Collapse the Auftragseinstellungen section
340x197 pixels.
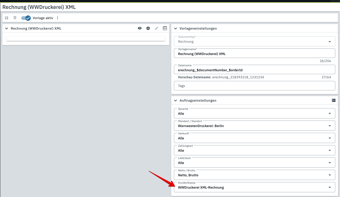click(176, 100)
